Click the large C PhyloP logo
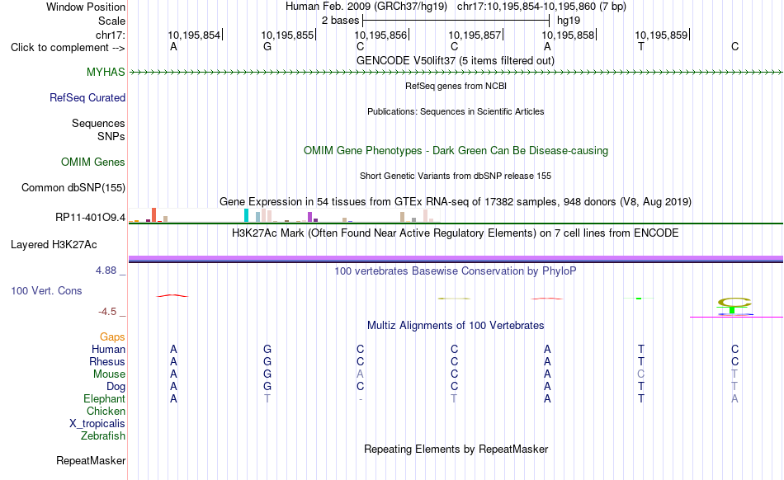Screen dimensions: 784x480 734,303
